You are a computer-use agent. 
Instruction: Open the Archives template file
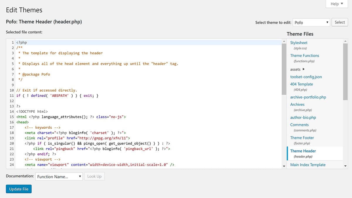297,104
